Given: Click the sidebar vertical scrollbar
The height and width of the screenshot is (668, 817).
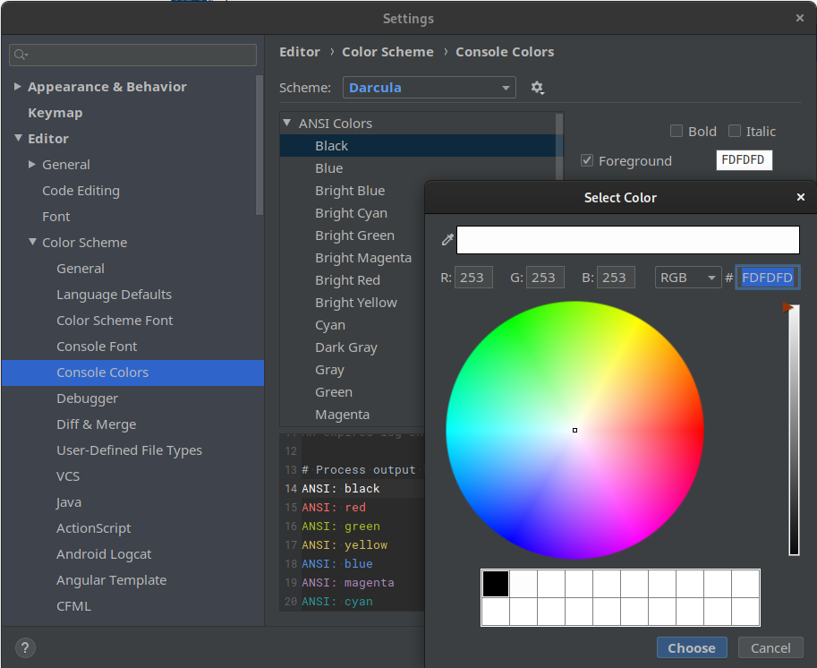Looking at the screenshot, I should point(260,145).
